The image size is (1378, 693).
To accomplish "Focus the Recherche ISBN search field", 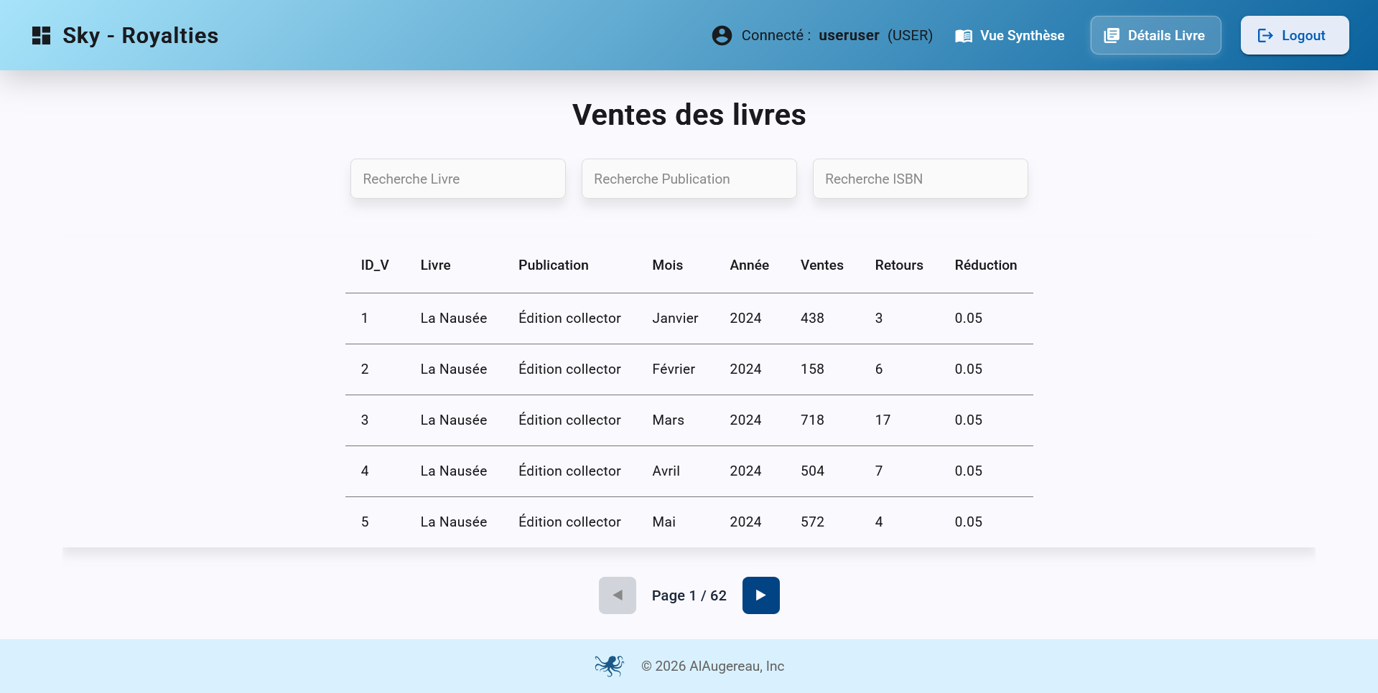I will (x=921, y=179).
